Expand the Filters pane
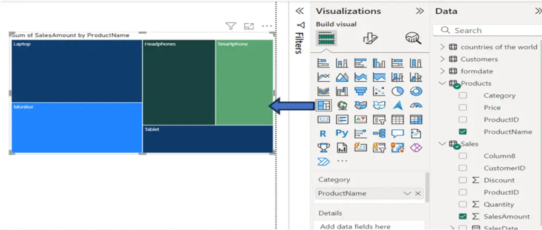 click(300, 11)
